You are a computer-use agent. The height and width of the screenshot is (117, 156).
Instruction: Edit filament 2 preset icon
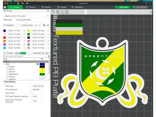coord(49,31)
